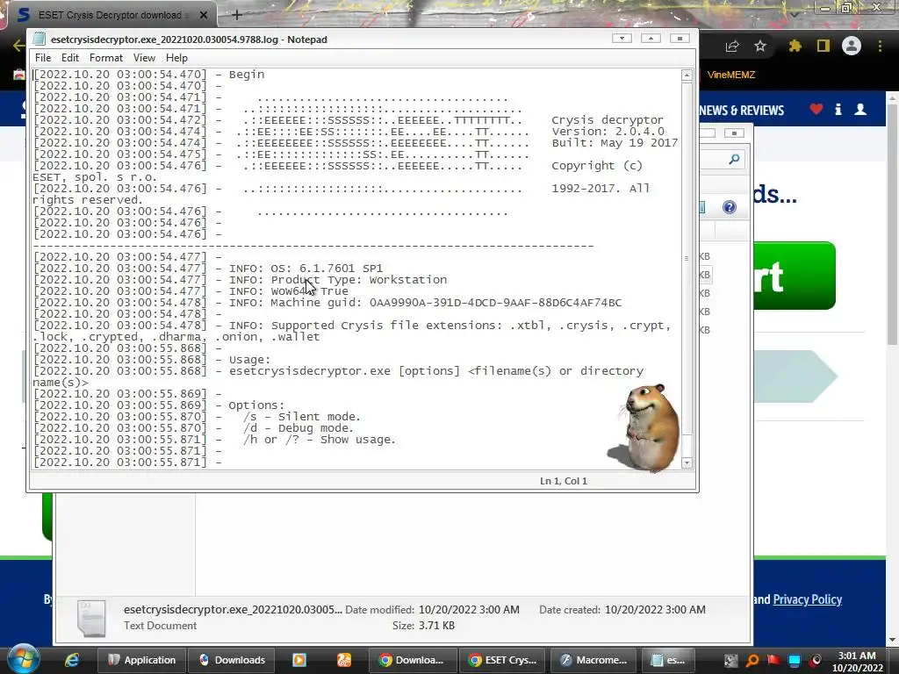Click the green download button on the webpage
899x674 pixels.
coord(795,276)
